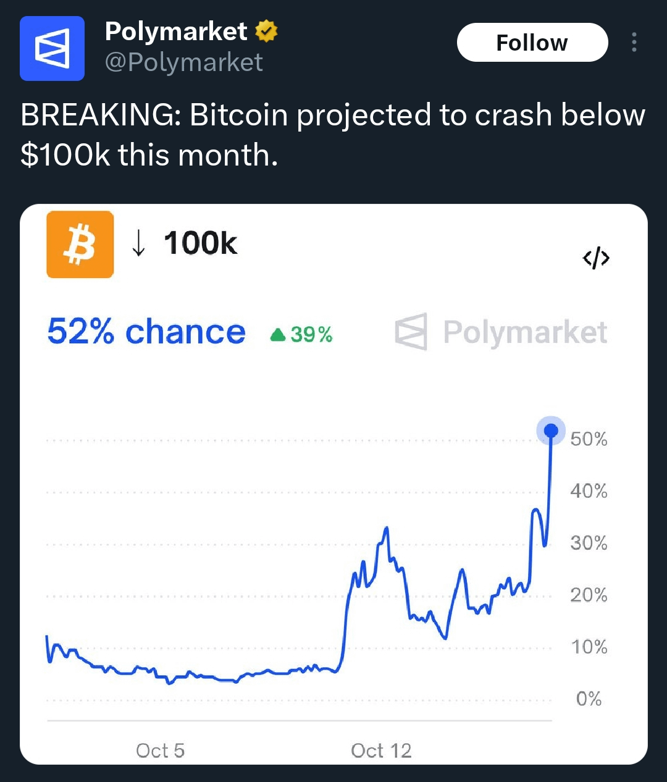Click the 100k market title
This screenshot has height=782, width=667.
coord(200,243)
